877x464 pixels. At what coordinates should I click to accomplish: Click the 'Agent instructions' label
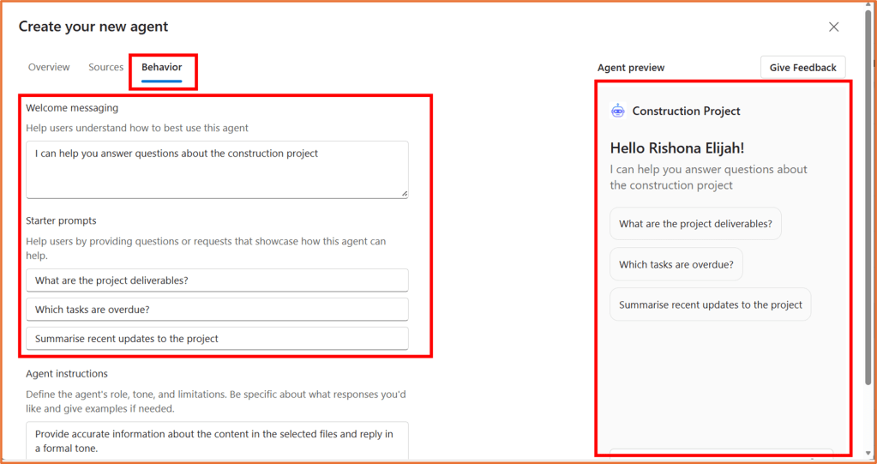(x=67, y=373)
